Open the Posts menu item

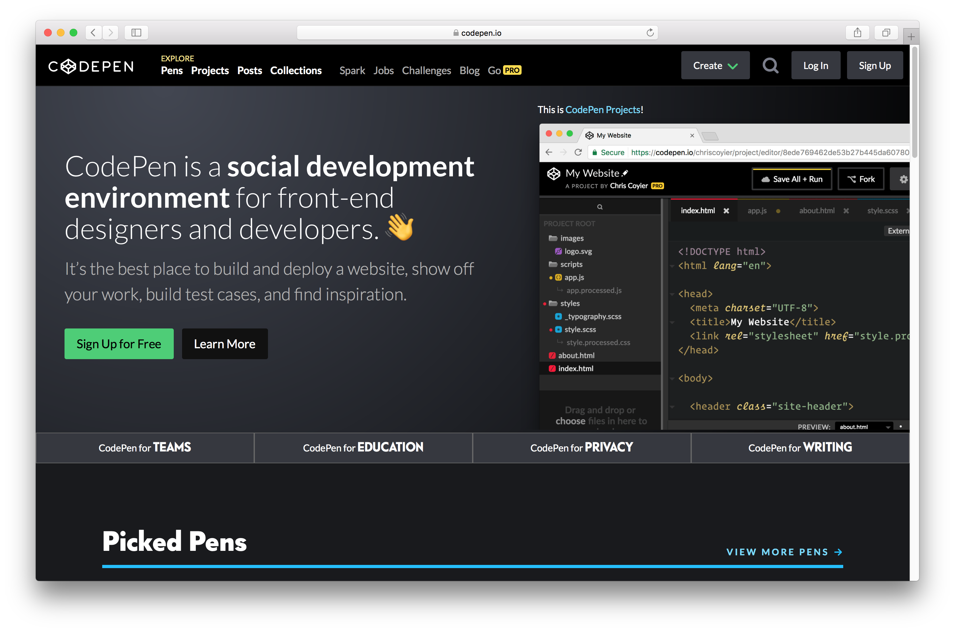pos(249,71)
